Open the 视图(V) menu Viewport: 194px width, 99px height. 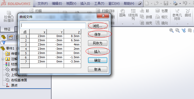(71, 3)
